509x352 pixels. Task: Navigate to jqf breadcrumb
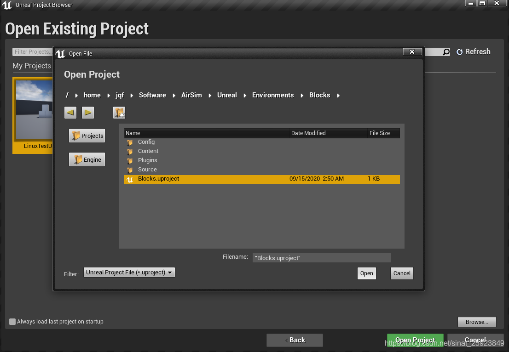[120, 95]
